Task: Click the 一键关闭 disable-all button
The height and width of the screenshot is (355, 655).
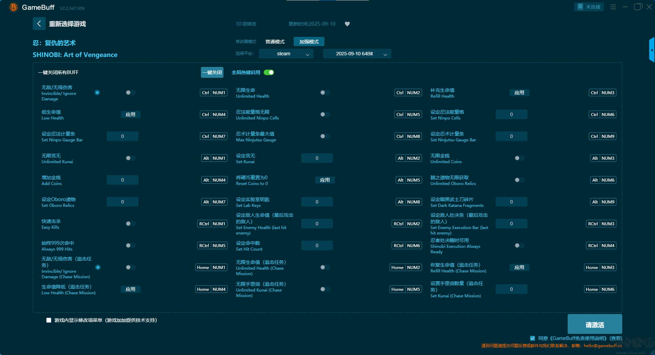Action: click(212, 72)
